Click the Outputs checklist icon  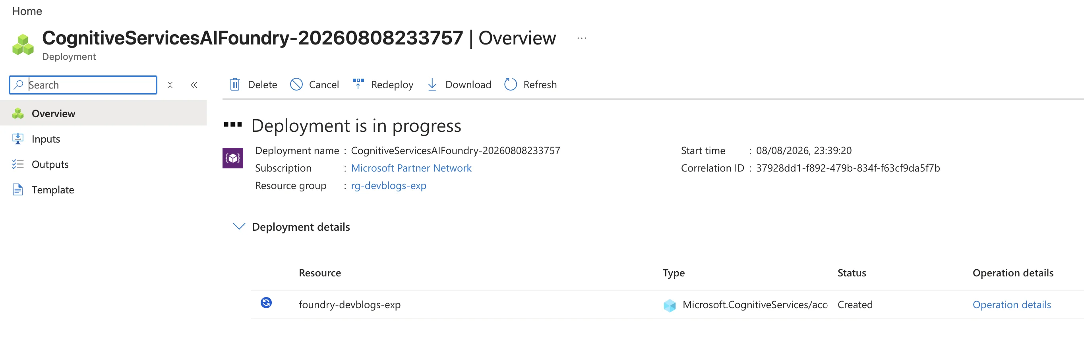click(x=17, y=164)
